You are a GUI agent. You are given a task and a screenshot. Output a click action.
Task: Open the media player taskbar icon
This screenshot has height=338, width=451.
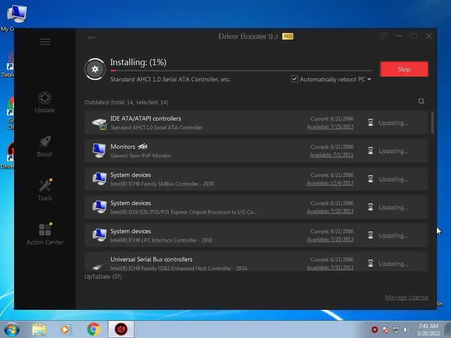[x=66, y=330]
